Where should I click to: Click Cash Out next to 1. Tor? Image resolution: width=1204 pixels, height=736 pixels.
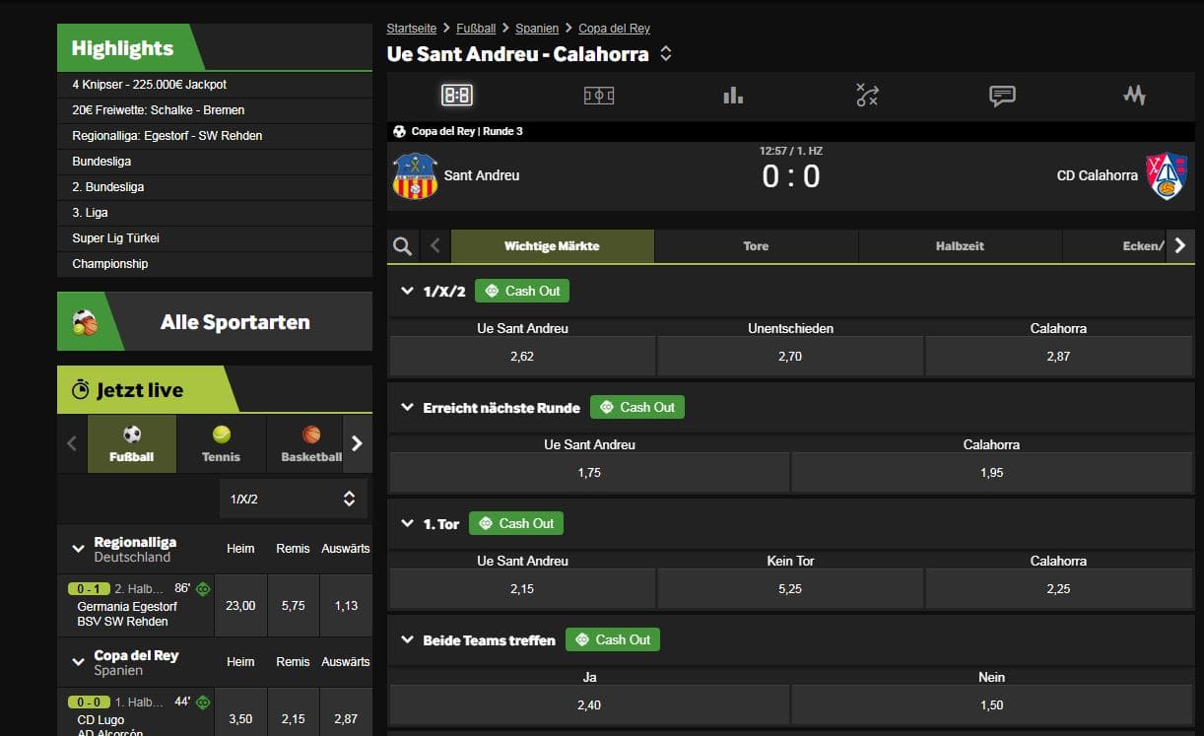pyautogui.click(x=516, y=523)
